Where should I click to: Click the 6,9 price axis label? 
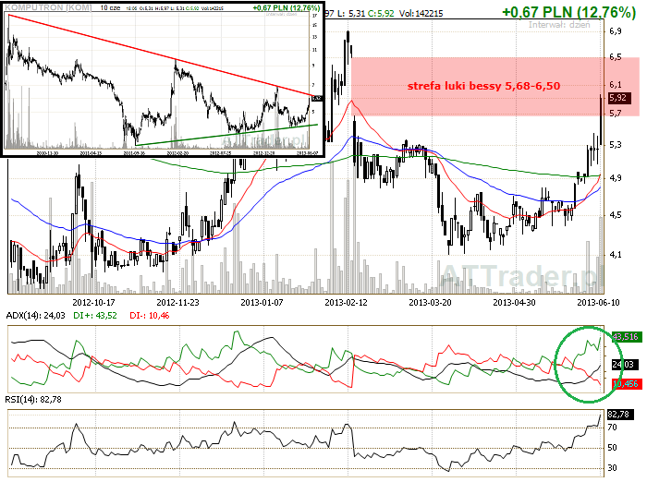click(x=616, y=31)
